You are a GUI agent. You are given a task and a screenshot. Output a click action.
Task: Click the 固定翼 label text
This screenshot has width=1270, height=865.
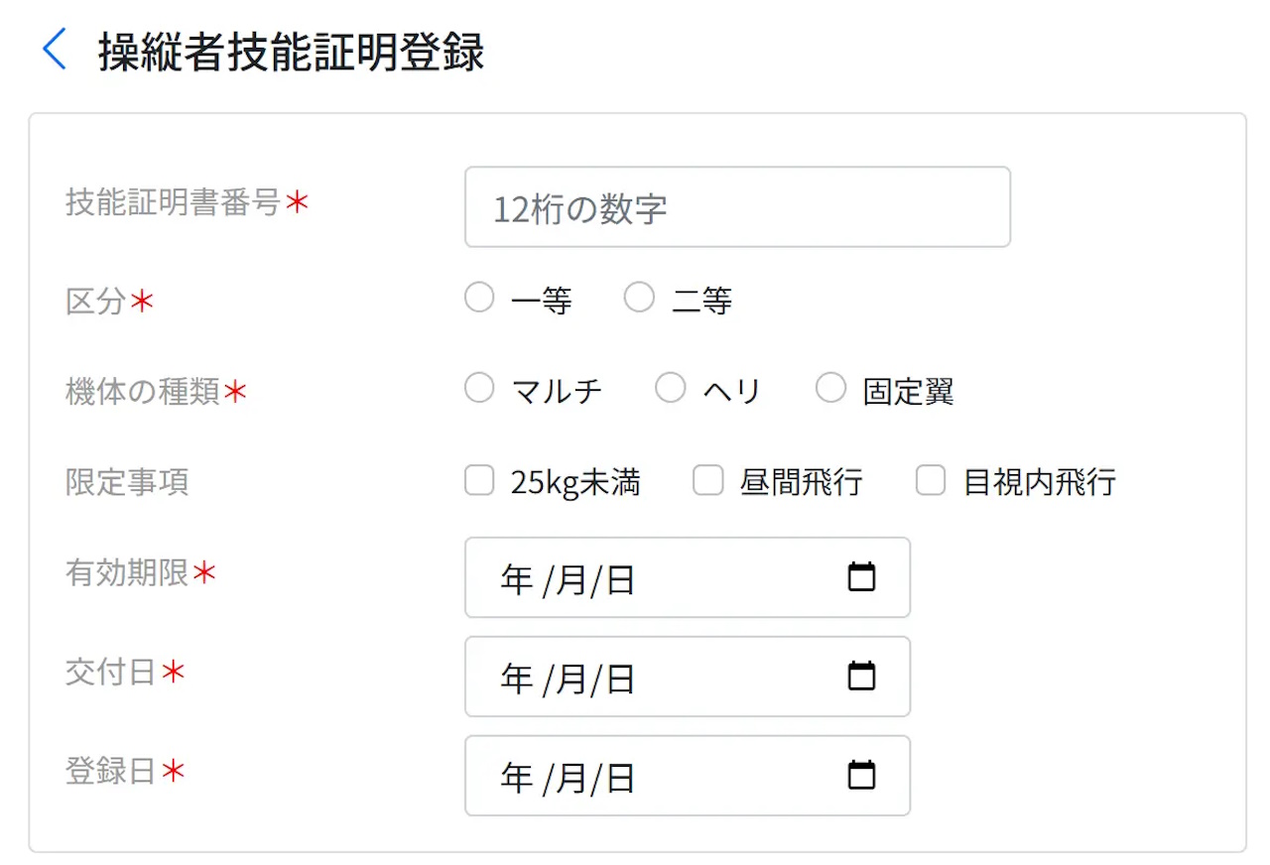(x=909, y=392)
